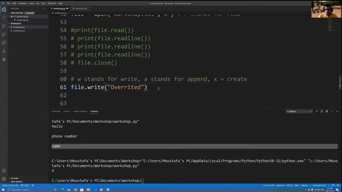This screenshot has height=192, width=342.
Task: Open the Selection menu
Action: point(22,4)
